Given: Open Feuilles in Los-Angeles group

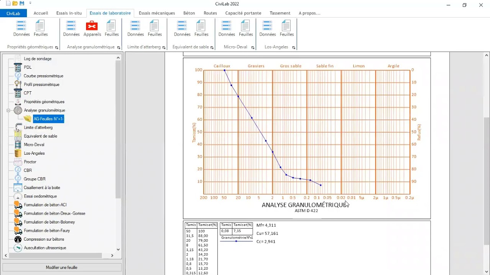Looking at the screenshot, I should [x=287, y=28].
